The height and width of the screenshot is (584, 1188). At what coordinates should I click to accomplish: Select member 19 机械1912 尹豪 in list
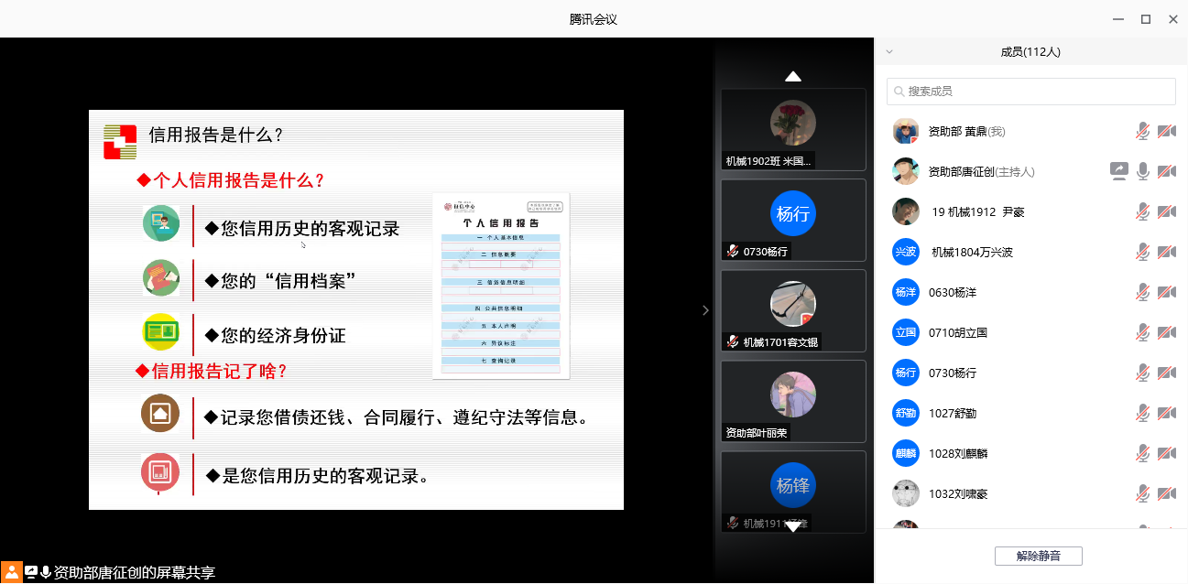point(976,211)
